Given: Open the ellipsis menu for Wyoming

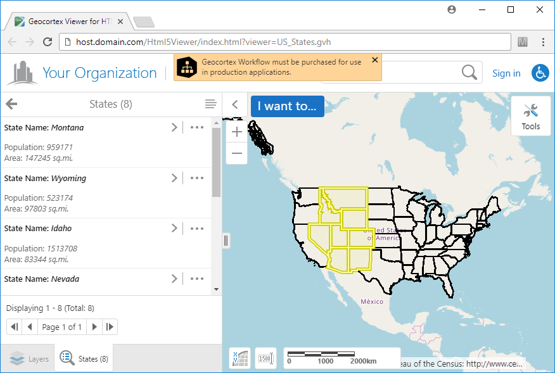Looking at the screenshot, I should pyautogui.click(x=196, y=178).
